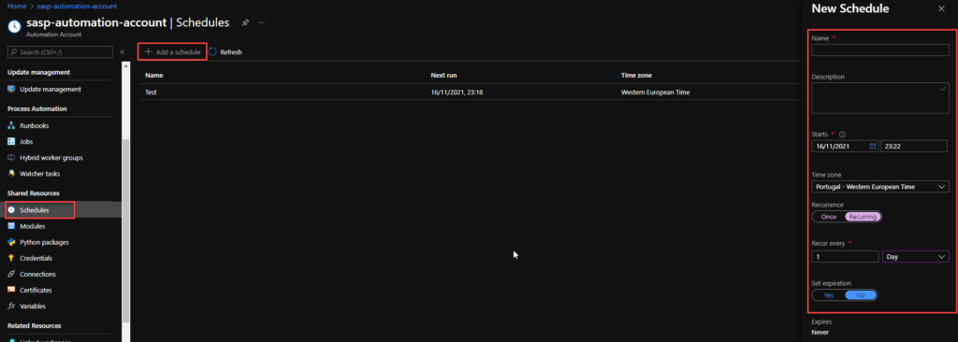Open Update management menu item
This screenshot has height=342, width=958.
(51, 89)
